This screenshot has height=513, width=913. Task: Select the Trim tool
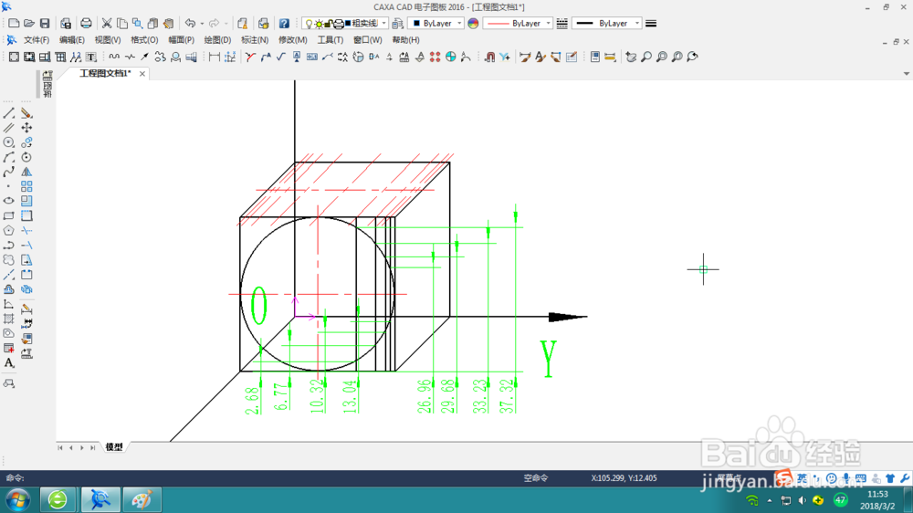(26, 231)
